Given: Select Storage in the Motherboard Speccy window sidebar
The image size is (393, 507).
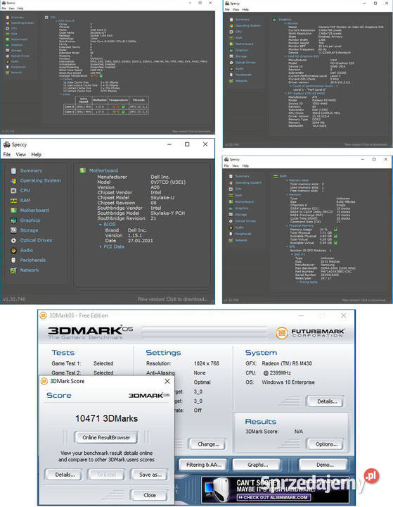Looking at the screenshot, I should tap(29, 230).
